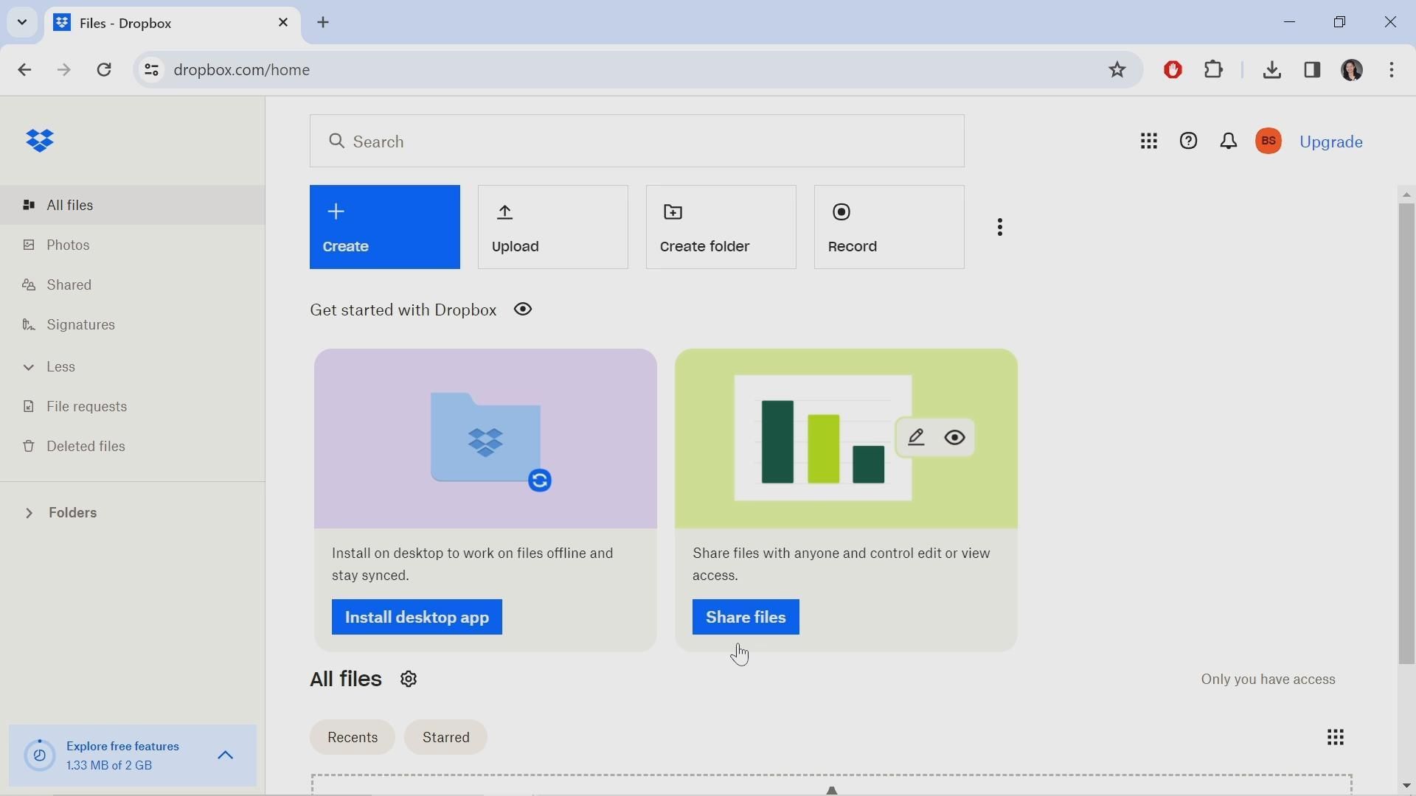Expand the Explore free features panel
Screen dimensions: 1416x796
(226, 755)
